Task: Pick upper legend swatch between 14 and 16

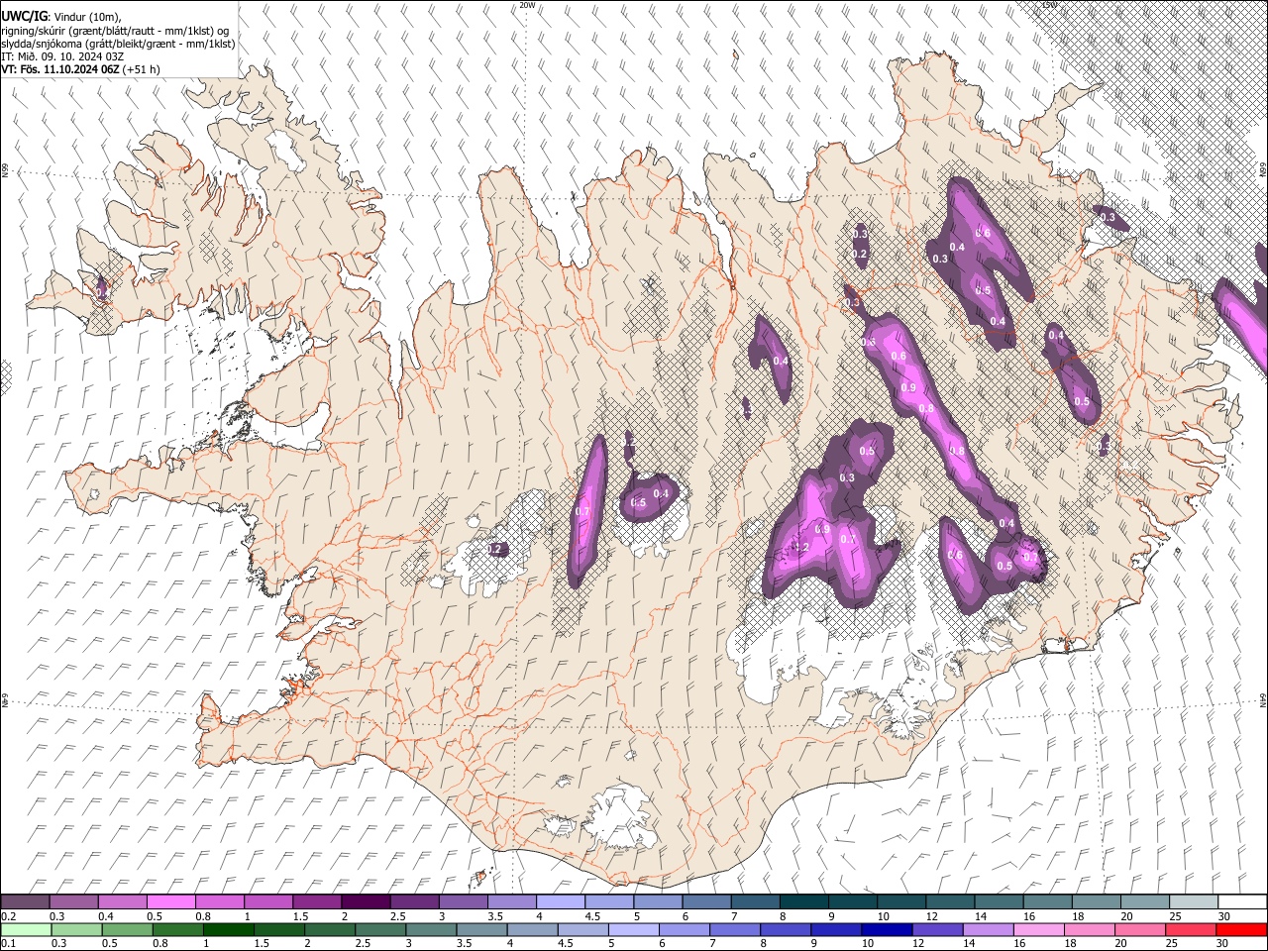Action: click(x=997, y=901)
